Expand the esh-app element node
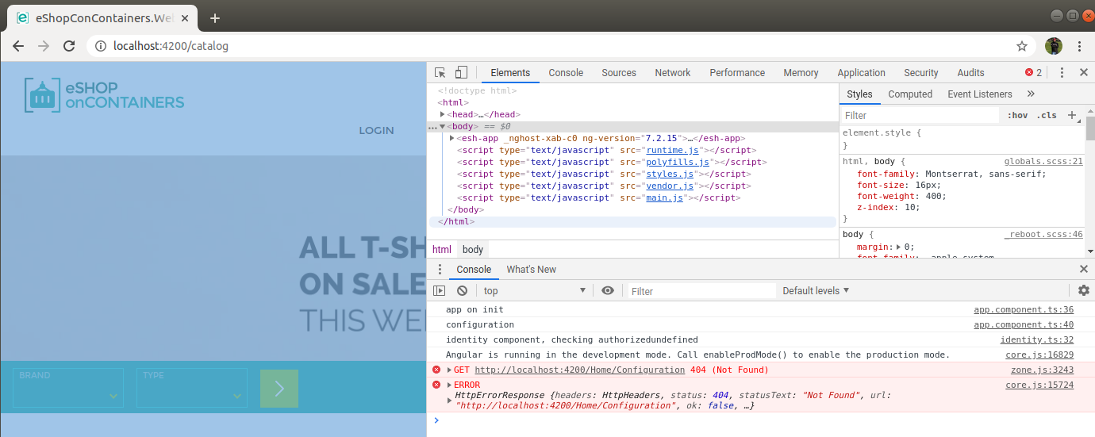Image resolution: width=1095 pixels, height=437 pixels. 451,138
